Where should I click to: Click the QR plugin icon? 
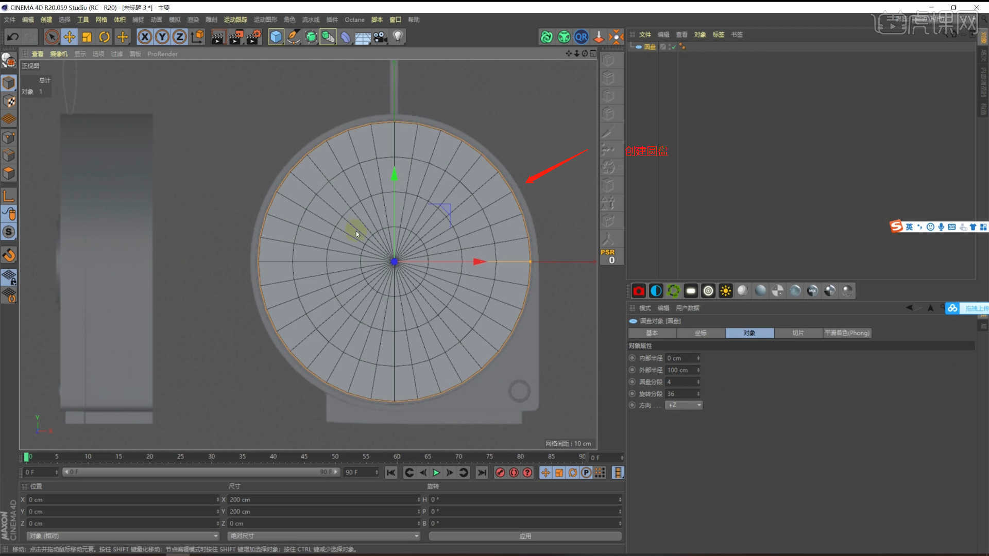tap(581, 37)
